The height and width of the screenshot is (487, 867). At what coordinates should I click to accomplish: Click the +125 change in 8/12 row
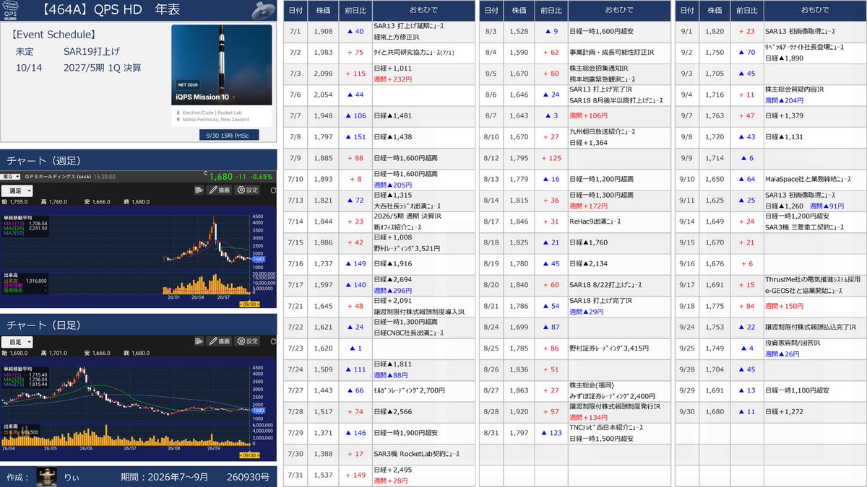pyautogui.click(x=551, y=158)
